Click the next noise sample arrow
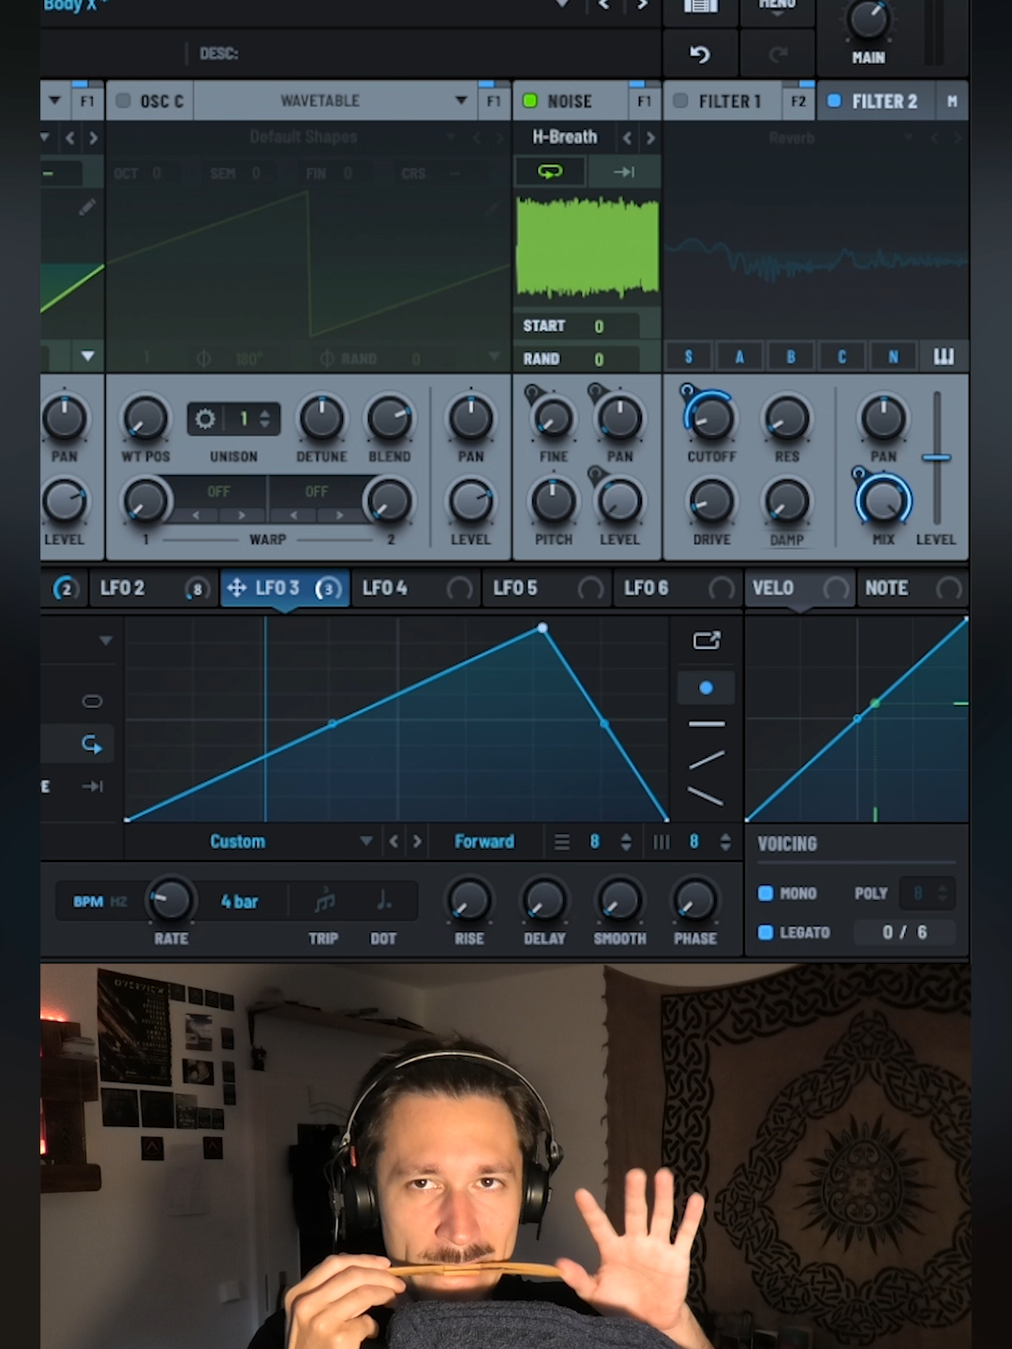Viewport: 1012px width, 1349px height. tap(649, 138)
